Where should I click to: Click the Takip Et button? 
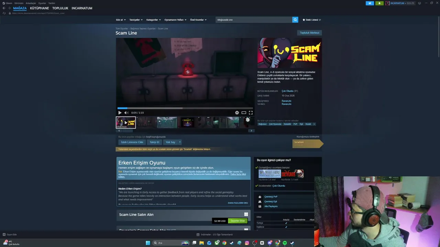click(x=154, y=142)
